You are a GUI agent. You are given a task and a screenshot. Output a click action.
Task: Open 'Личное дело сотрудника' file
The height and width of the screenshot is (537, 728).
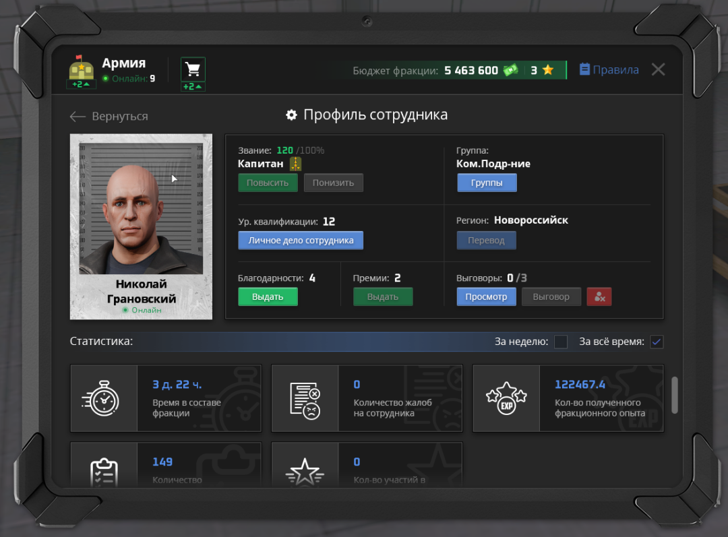tap(301, 241)
